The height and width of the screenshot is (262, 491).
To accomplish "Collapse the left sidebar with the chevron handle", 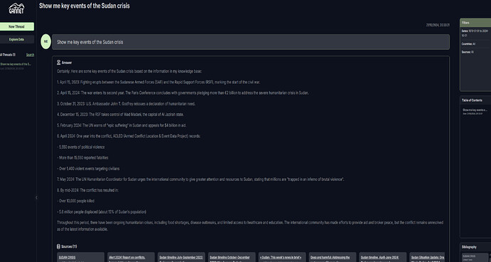I will [36, 197].
